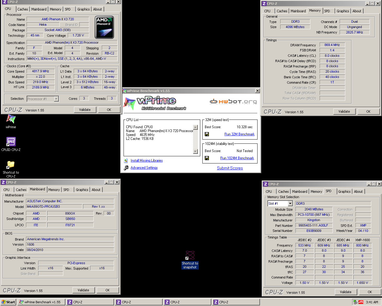Click the ATI icon in the system tray

tap(361, 302)
